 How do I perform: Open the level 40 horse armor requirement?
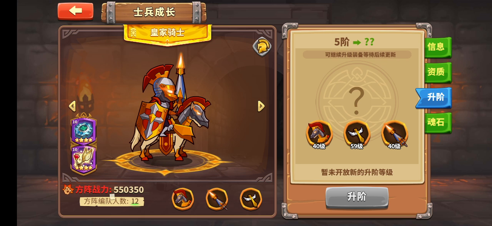319,135
